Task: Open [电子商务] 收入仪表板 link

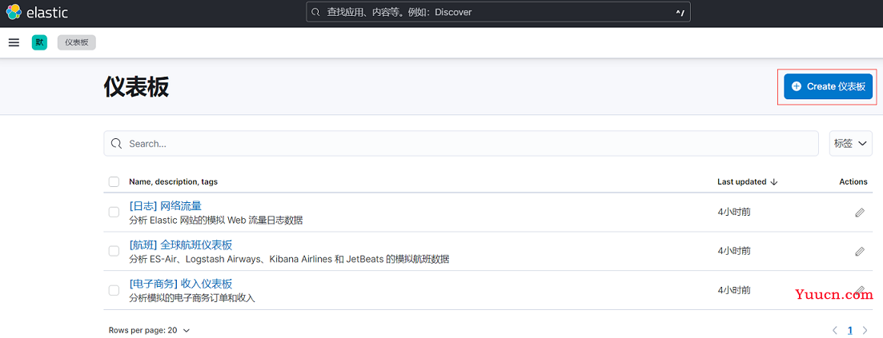Action: pos(180,284)
